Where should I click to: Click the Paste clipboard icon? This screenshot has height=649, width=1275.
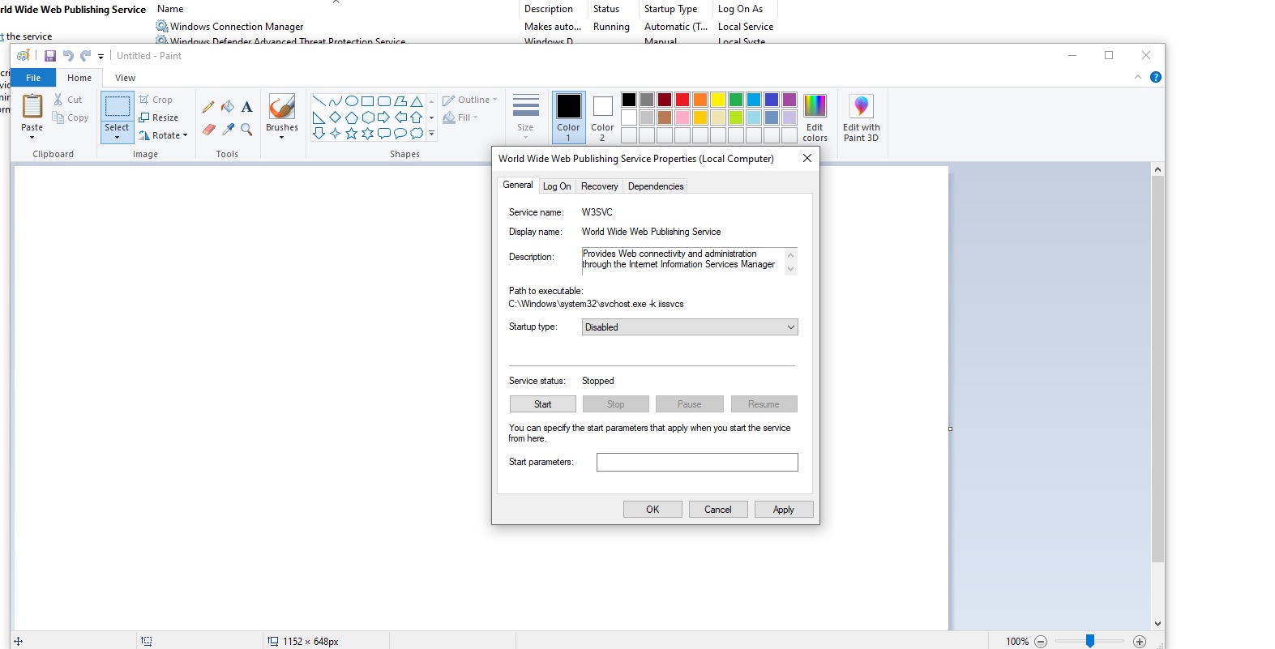[32, 106]
